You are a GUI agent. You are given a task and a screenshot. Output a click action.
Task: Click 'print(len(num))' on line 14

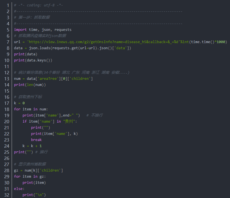click(x=30, y=85)
